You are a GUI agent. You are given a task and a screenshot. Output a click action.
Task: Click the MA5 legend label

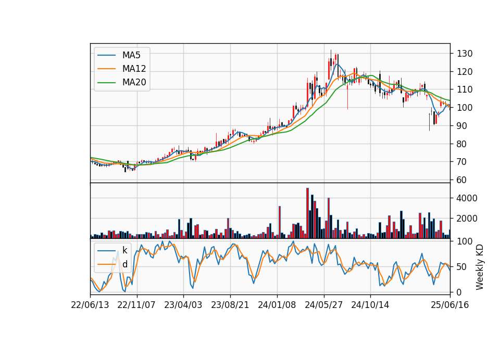tap(131, 55)
